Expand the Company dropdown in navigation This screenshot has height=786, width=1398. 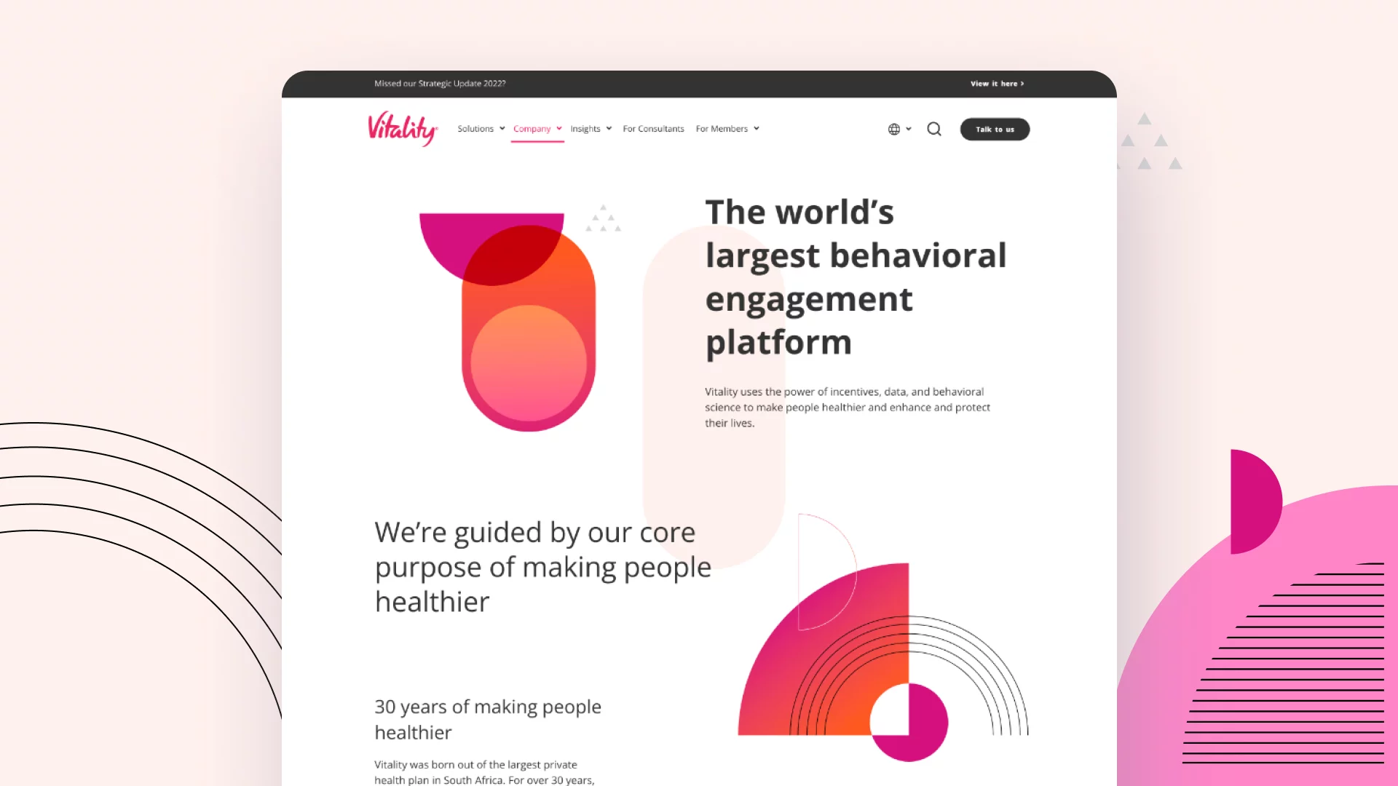[x=537, y=127]
